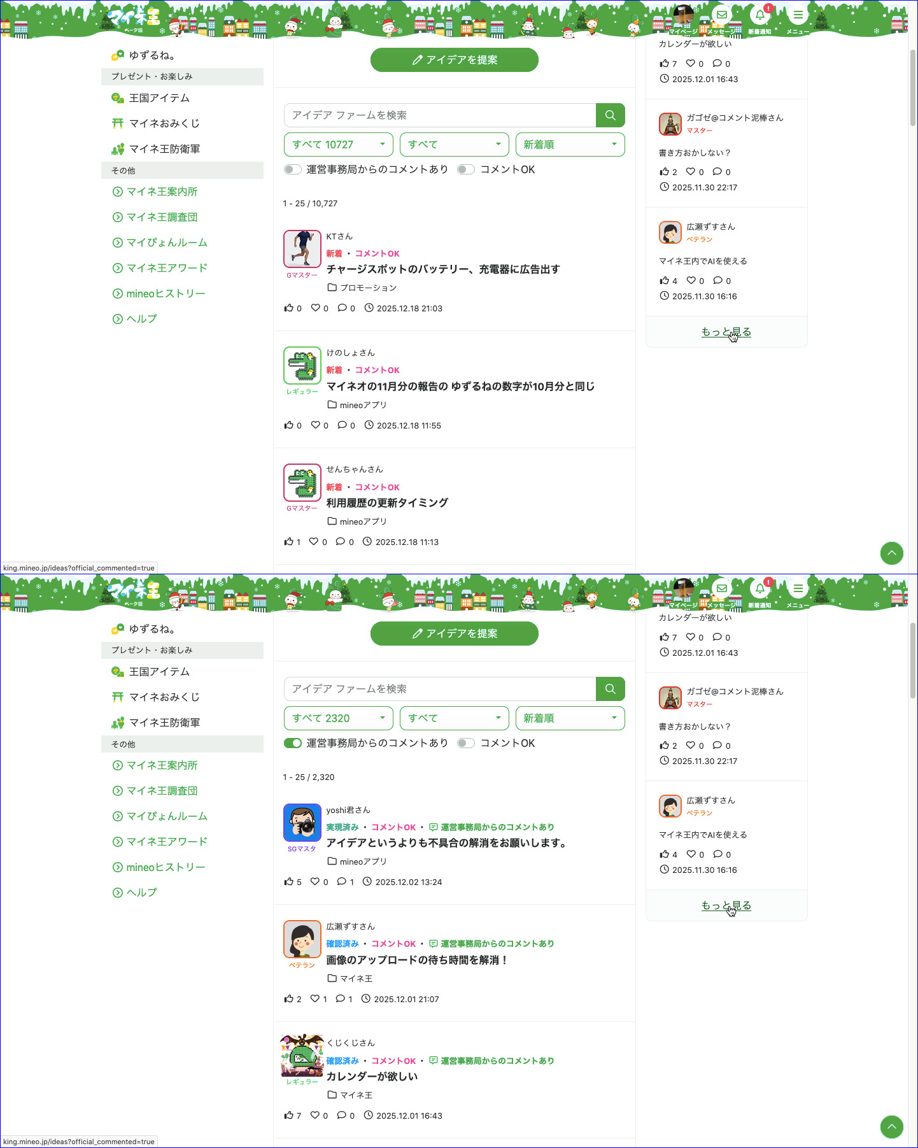Open the 新着順 sort dropdown in the 10,727-ideas view
Image resolution: width=918 pixels, height=1148 pixels.
coord(570,145)
